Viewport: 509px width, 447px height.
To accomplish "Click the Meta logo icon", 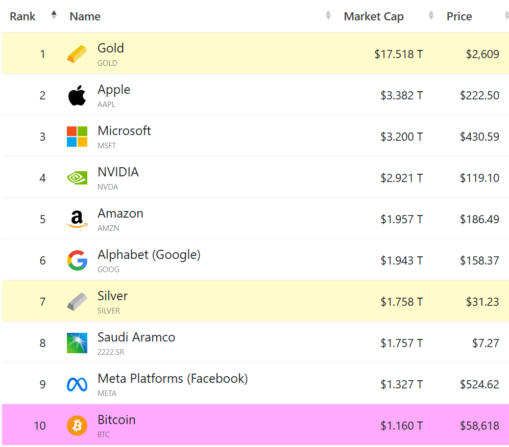I will [77, 384].
